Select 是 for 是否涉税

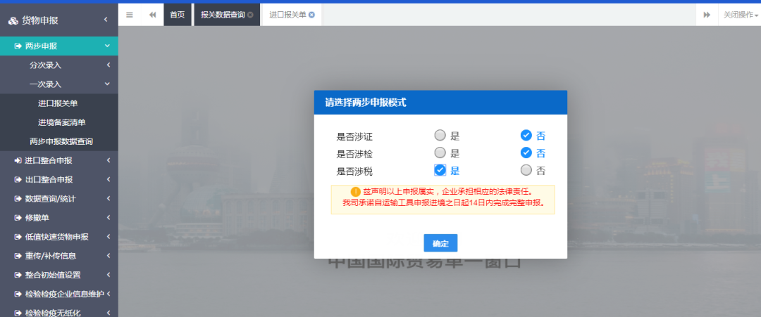pyautogui.click(x=440, y=170)
